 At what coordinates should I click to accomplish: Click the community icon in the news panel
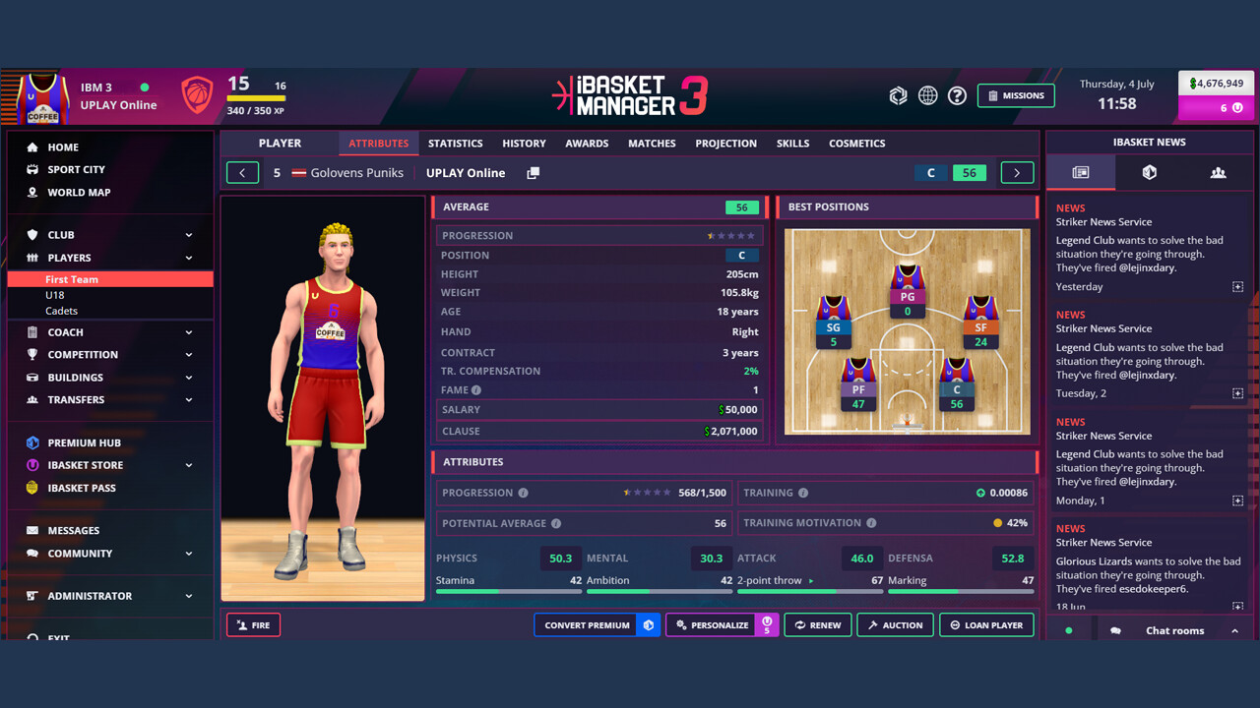coord(1219,172)
